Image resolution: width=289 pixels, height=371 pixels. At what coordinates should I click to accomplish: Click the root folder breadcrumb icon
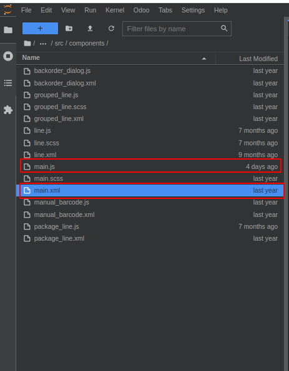(x=27, y=43)
